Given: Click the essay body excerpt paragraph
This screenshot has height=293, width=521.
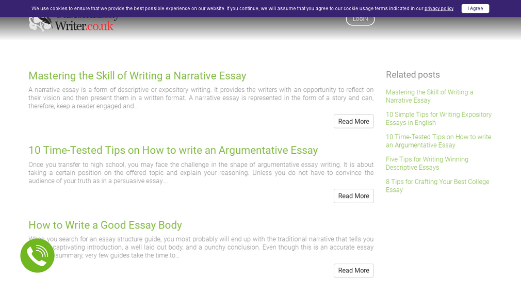Looking at the screenshot, I should click(x=201, y=247).
